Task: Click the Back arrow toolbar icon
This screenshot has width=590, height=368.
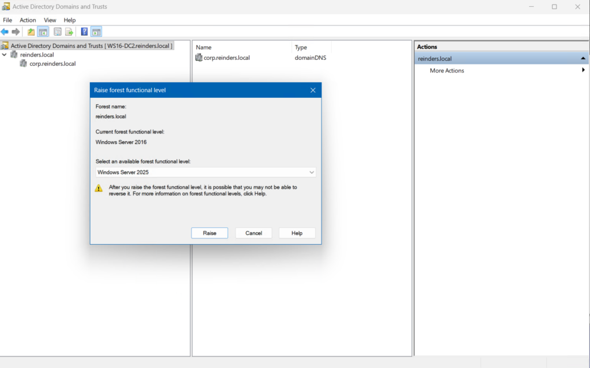Action: (5, 32)
